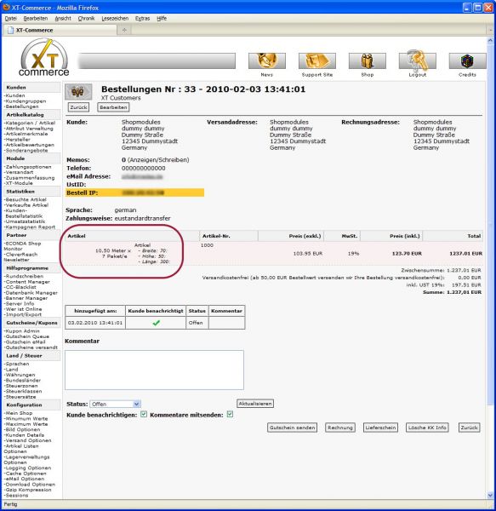Click the customers icon beside Bestellungen heading
The height and width of the screenshot is (511, 496).
click(x=78, y=92)
